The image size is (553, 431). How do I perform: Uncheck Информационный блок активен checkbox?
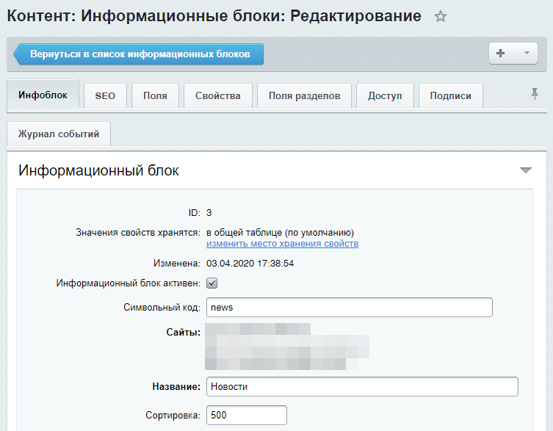tap(212, 283)
